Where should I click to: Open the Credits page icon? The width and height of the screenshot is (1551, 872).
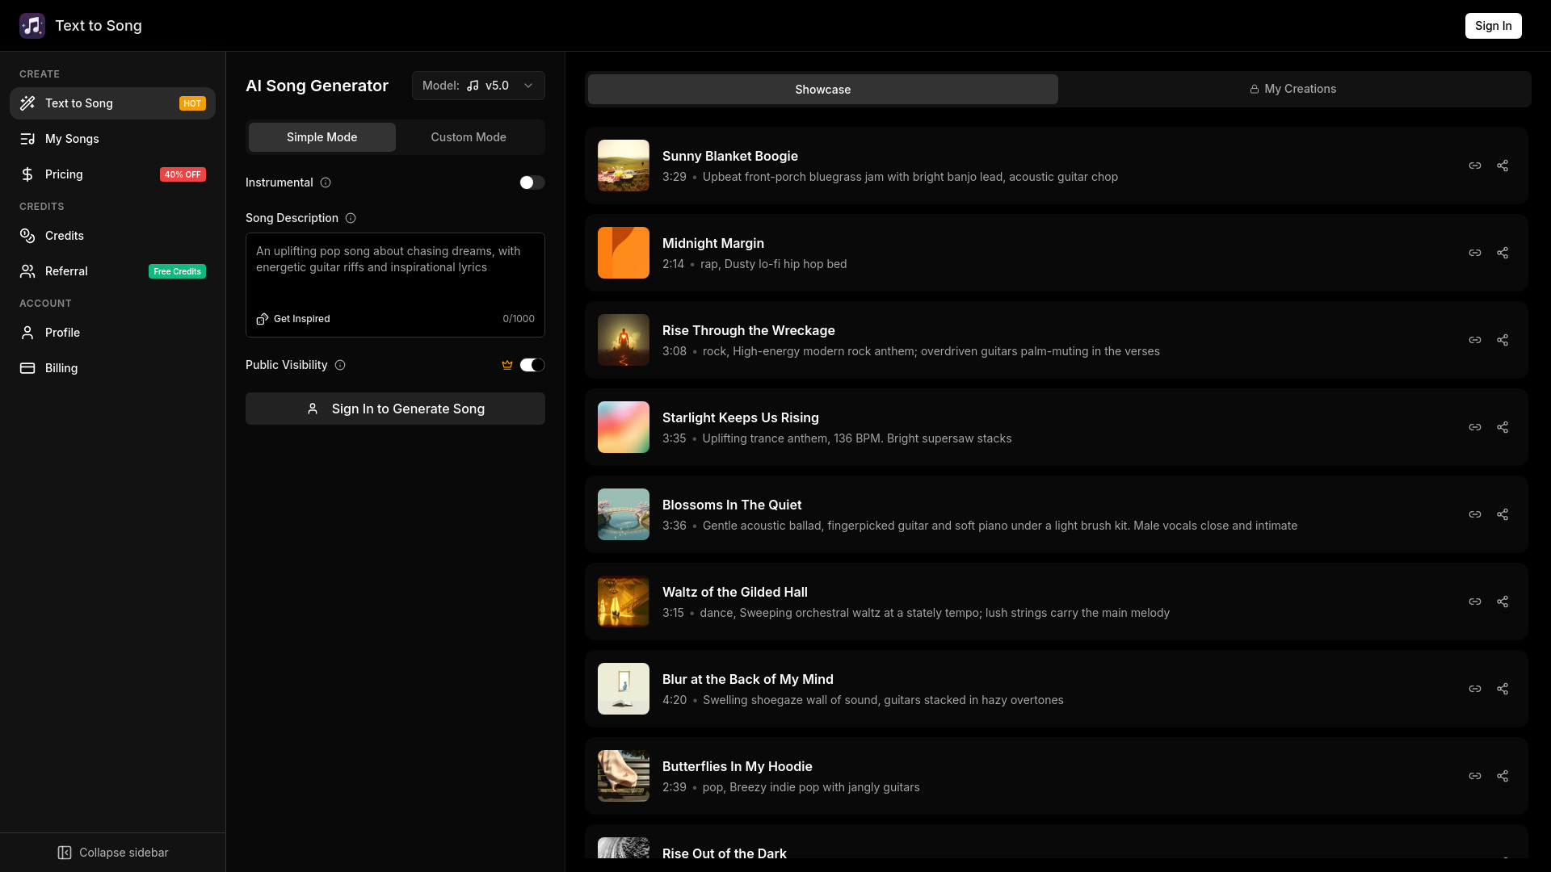pyautogui.click(x=27, y=236)
